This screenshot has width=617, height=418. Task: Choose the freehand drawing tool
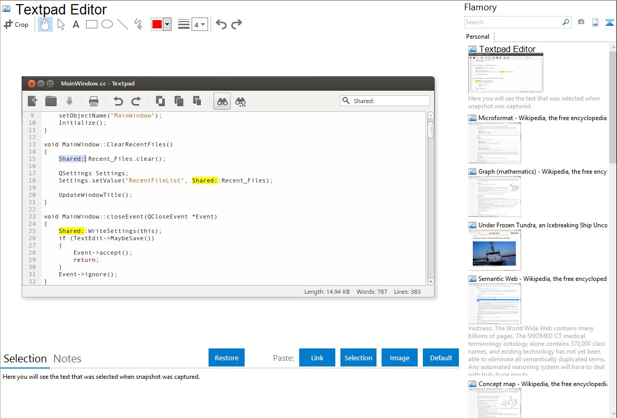pyautogui.click(x=138, y=24)
